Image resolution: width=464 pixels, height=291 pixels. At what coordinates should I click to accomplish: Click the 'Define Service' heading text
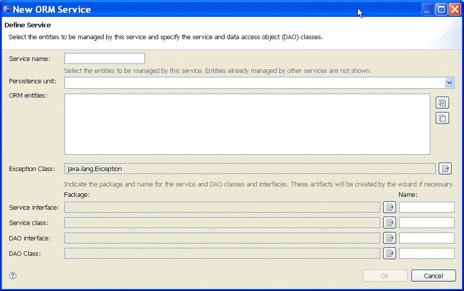point(28,25)
